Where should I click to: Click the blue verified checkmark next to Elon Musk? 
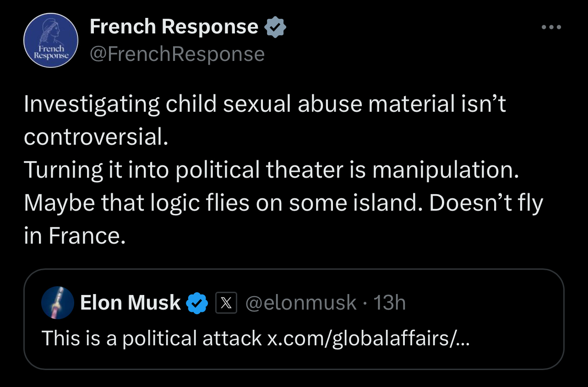coord(197,303)
